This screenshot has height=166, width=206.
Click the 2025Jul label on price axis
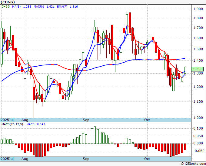click(7, 120)
